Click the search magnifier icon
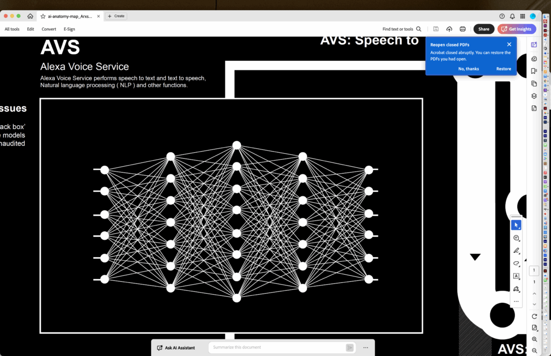Image resolution: width=551 pixels, height=356 pixels. [419, 29]
